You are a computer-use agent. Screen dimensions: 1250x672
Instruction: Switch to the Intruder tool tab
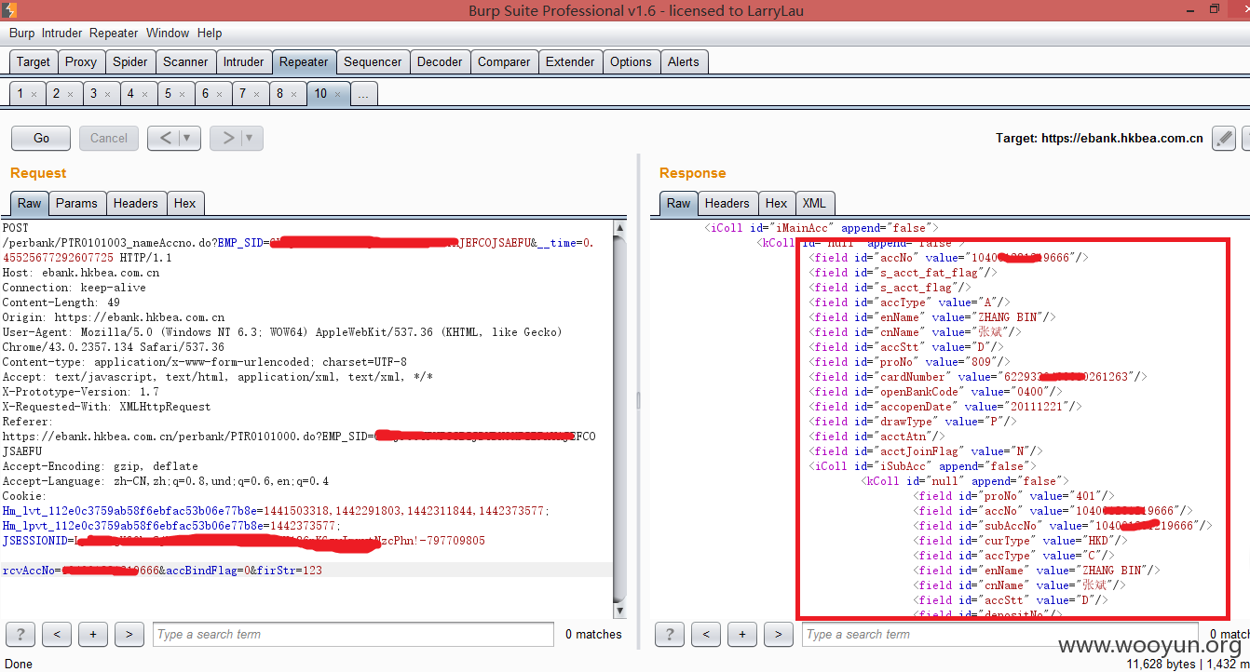coord(243,62)
